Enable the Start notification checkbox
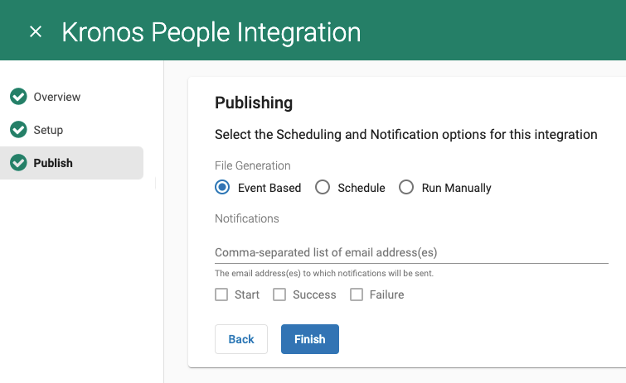Viewport: 626px width, 383px height. (x=221, y=294)
